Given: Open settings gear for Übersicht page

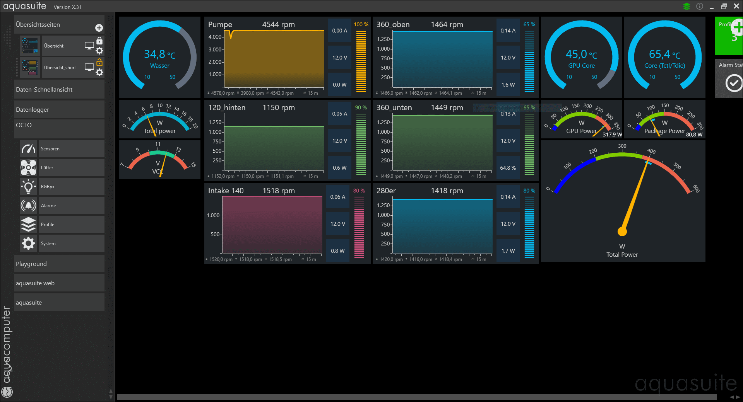Looking at the screenshot, I should click(99, 51).
